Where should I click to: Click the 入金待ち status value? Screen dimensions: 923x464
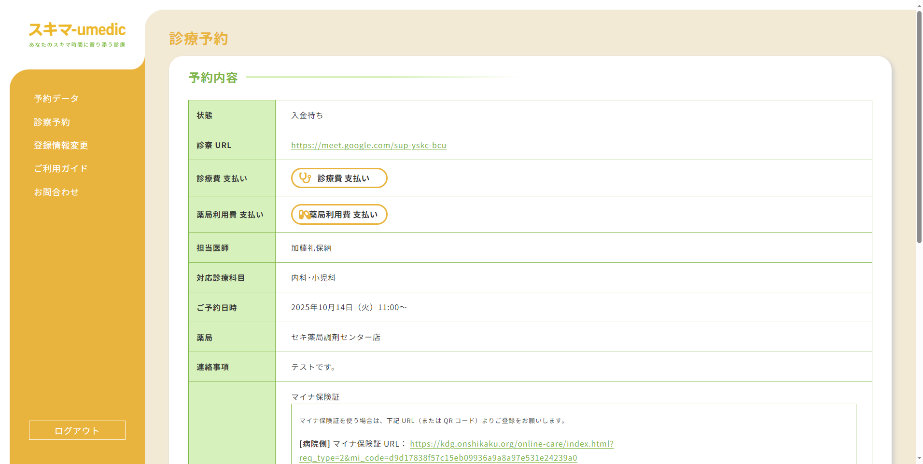pos(307,115)
